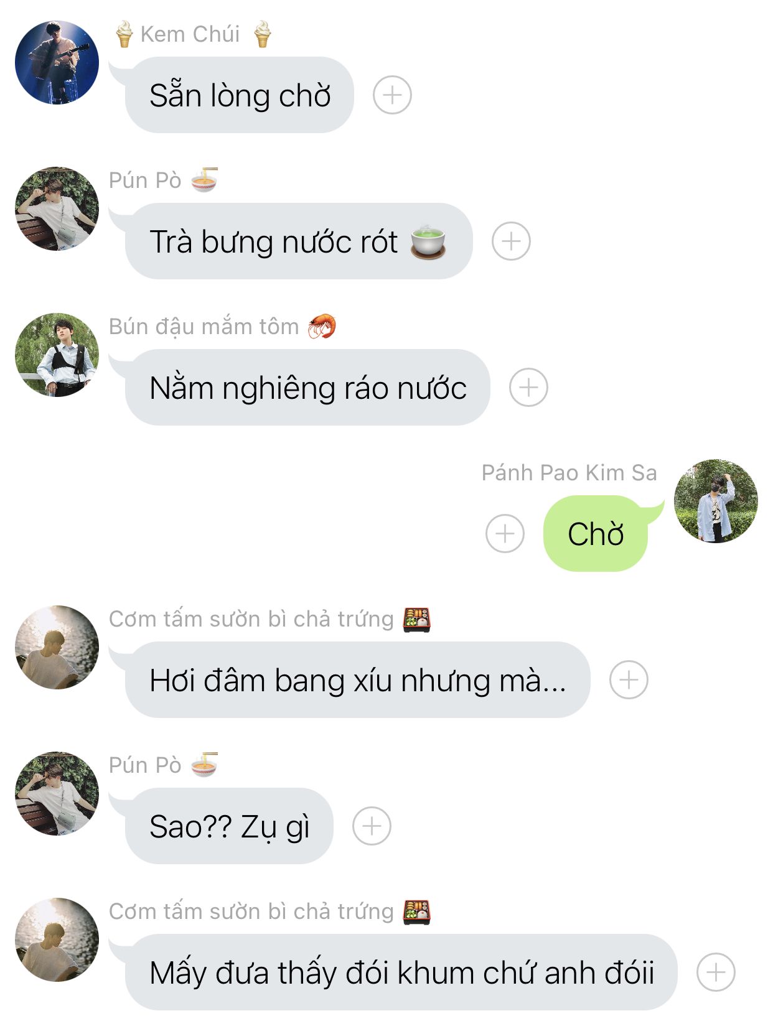Open the avatar beside "Hơi đâm bang xíu" message
This screenshot has width=773, height=1021.
(x=57, y=647)
